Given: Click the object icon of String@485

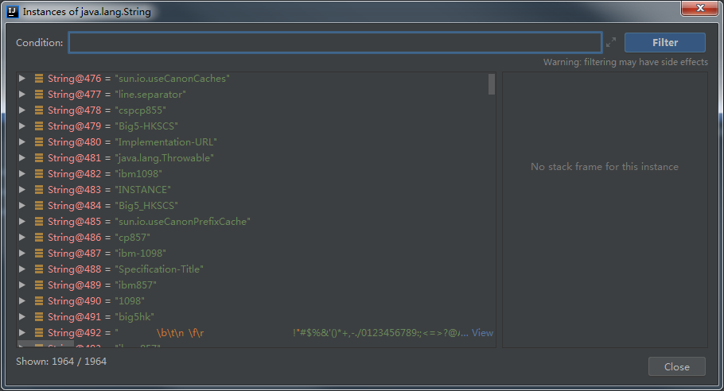Looking at the screenshot, I should [39, 221].
